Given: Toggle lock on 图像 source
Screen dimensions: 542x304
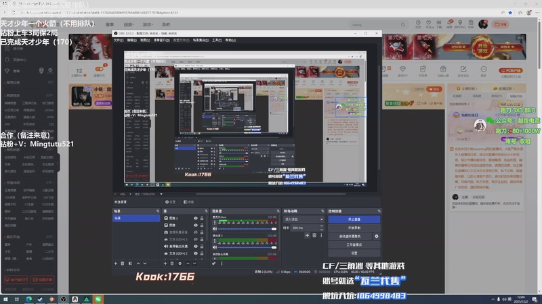Looking at the screenshot, I should pos(202,225).
